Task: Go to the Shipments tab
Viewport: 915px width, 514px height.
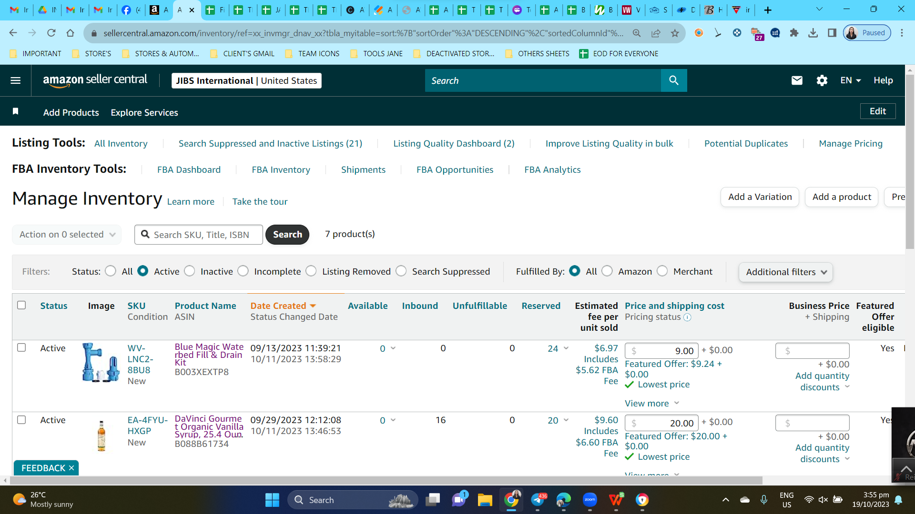Action: [x=363, y=170]
